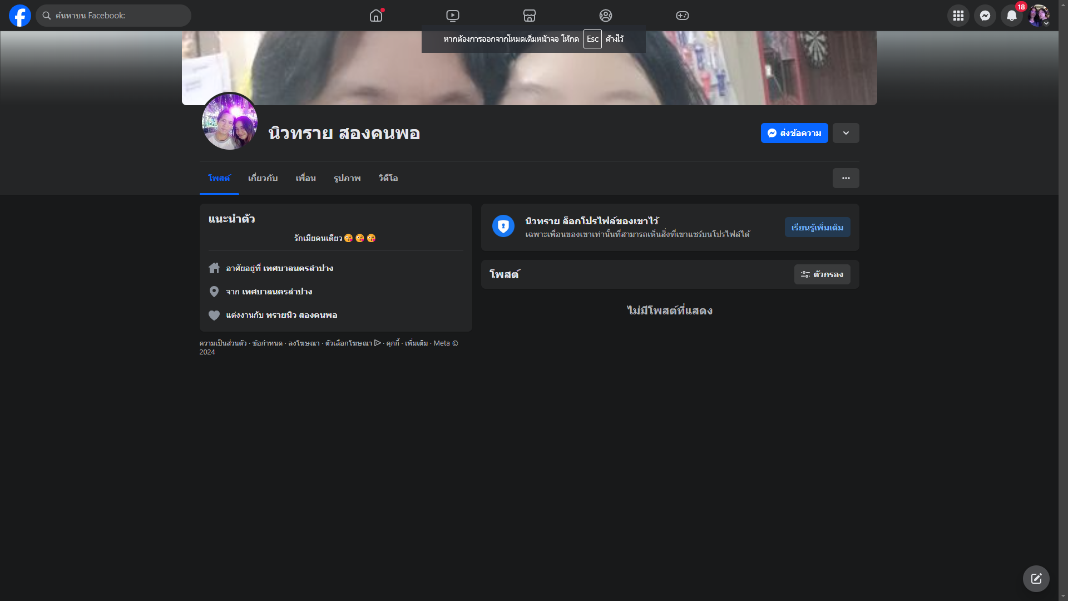Image resolution: width=1068 pixels, height=601 pixels.
Task: Open the three-dots profile options menu
Action: coord(846,178)
